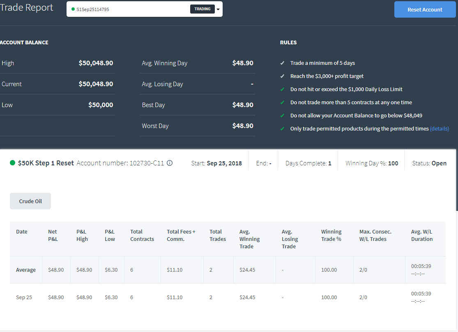458x332 pixels.
Task: Click checkmark for Daily Loss Limit rule
Action: point(282,89)
